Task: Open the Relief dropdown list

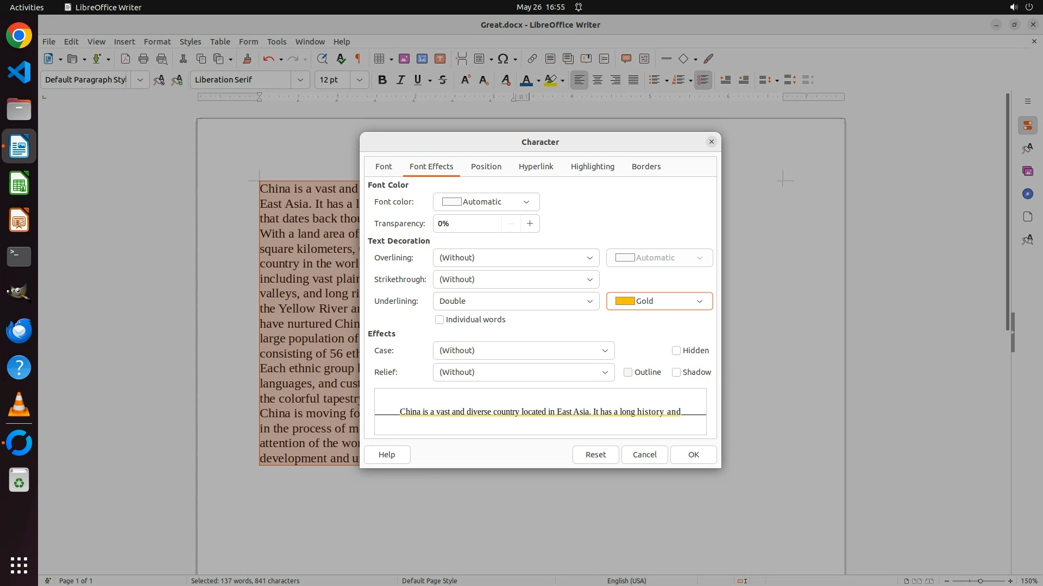Action: click(x=523, y=372)
